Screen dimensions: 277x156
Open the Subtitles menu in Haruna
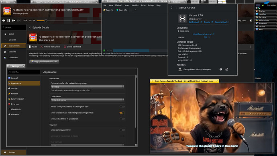(x=135, y=5)
